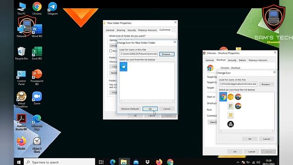
Task: Select yellow Chrome Canary icon in list
Action: tap(231, 97)
